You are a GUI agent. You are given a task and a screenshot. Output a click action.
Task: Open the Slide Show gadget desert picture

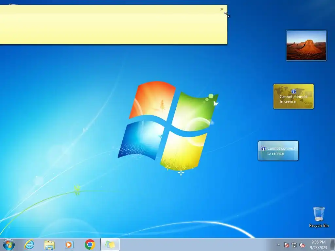(x=306, y=45)
